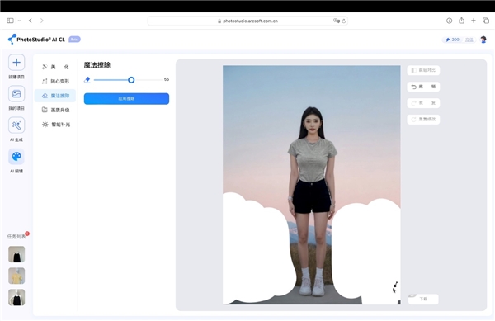Toggle the Safari sidebar button
Viewport: 495px width, 321px height.
click(x=10, y=21)
